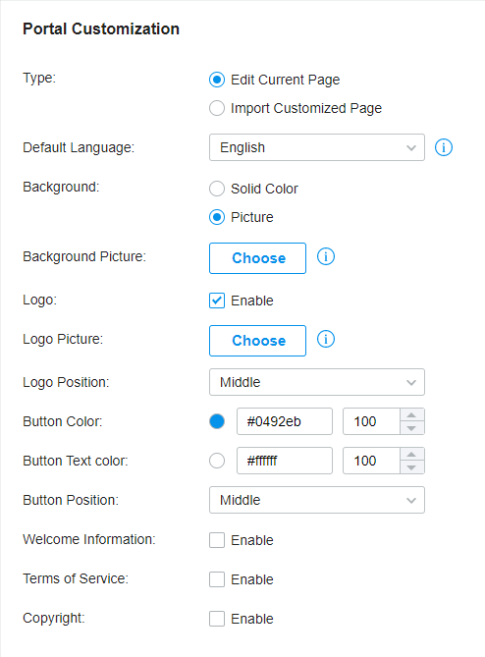This screenshot has height=657, width=485.
Task: Tick the Copyright Enable checkbox
Action: tap(217, 619)
